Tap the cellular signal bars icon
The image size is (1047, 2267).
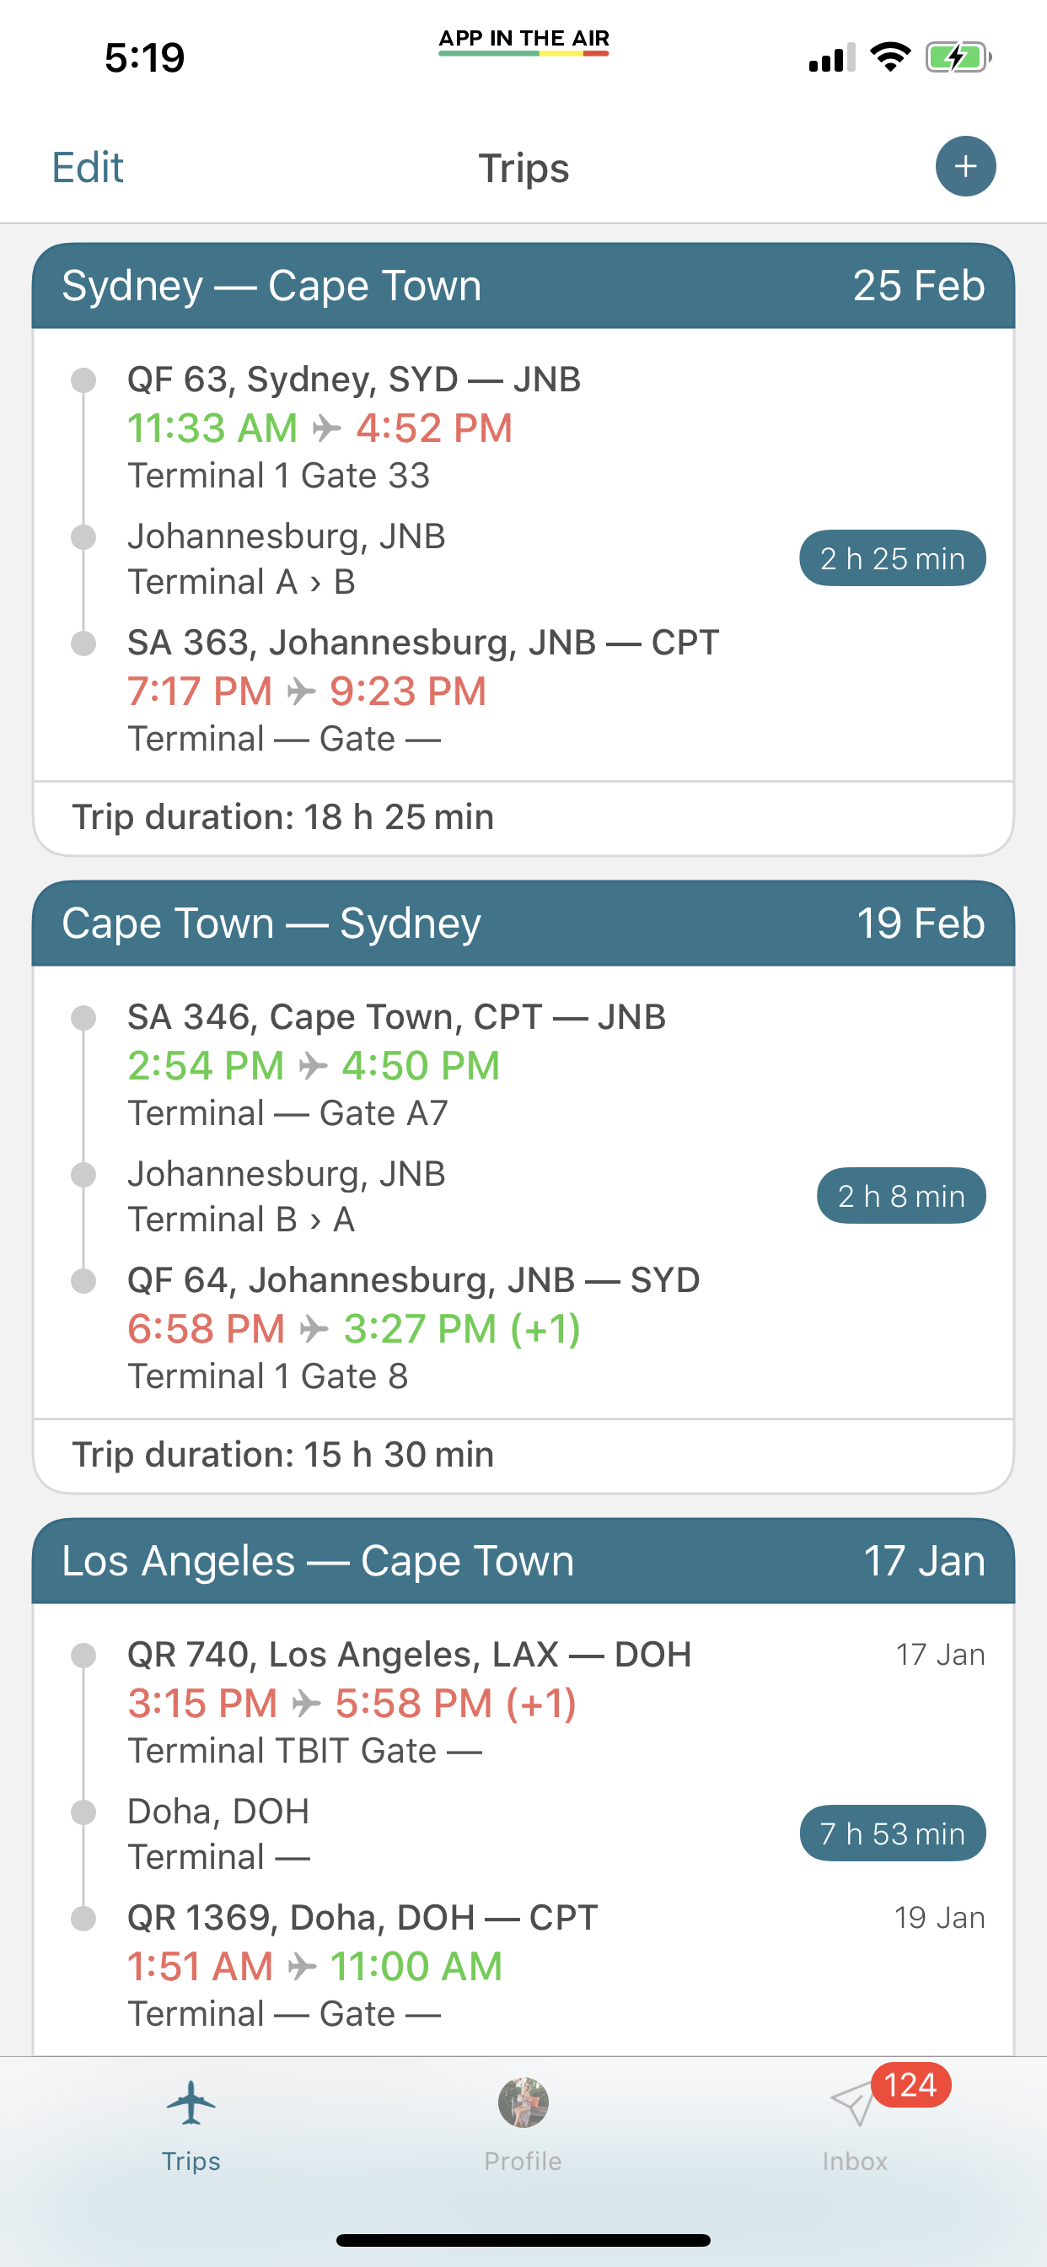[831, 58]
